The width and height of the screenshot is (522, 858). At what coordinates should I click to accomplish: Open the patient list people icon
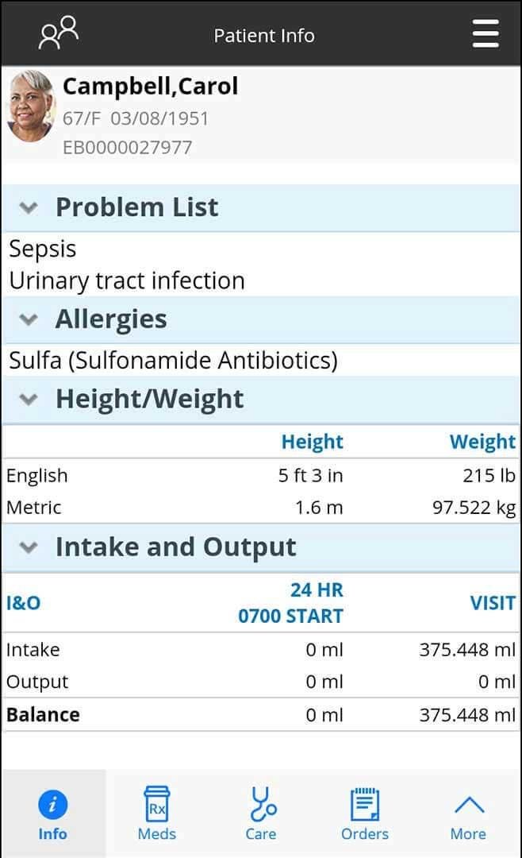click(59, 33)
